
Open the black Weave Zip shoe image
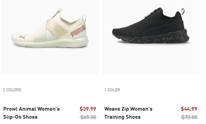[x=151, y=37]
